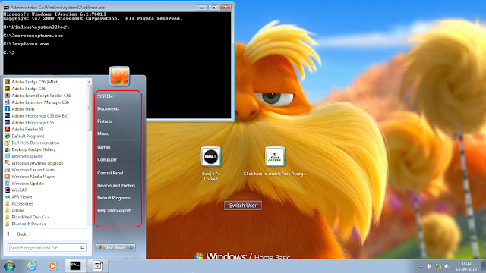
Task: Open Music from the Start menu
Action: coord(103,133)
